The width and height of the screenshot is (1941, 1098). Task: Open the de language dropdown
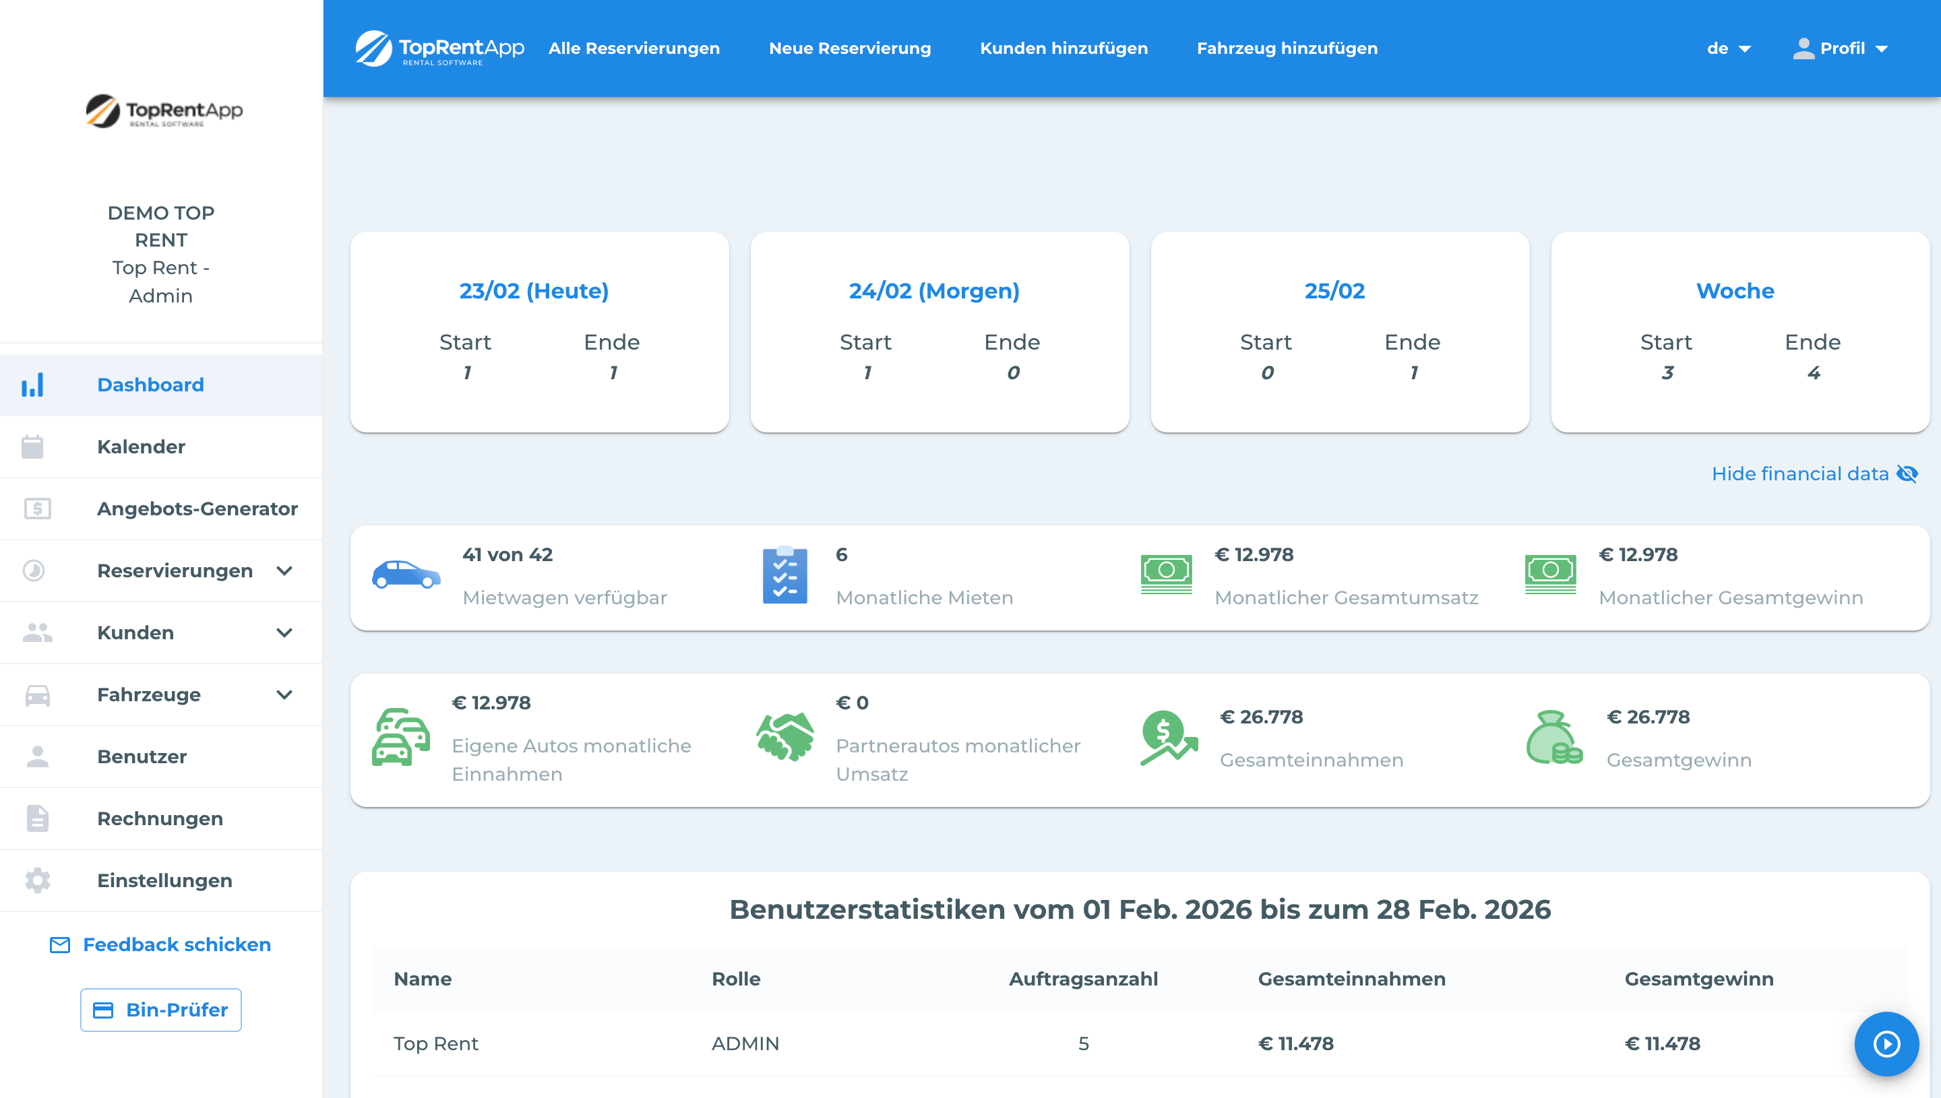1728,49
